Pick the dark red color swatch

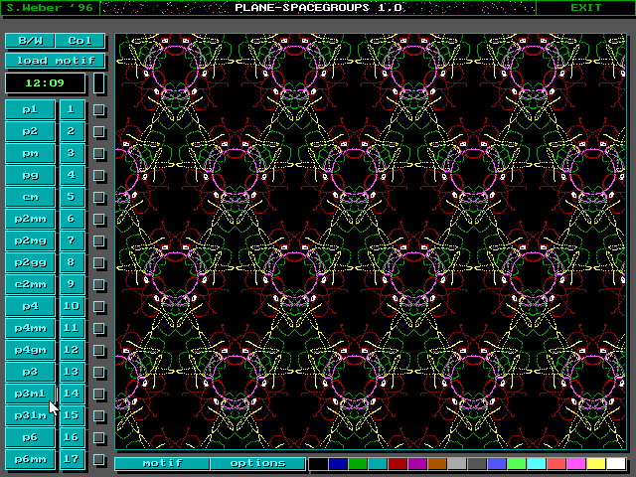tap(397, 464)
